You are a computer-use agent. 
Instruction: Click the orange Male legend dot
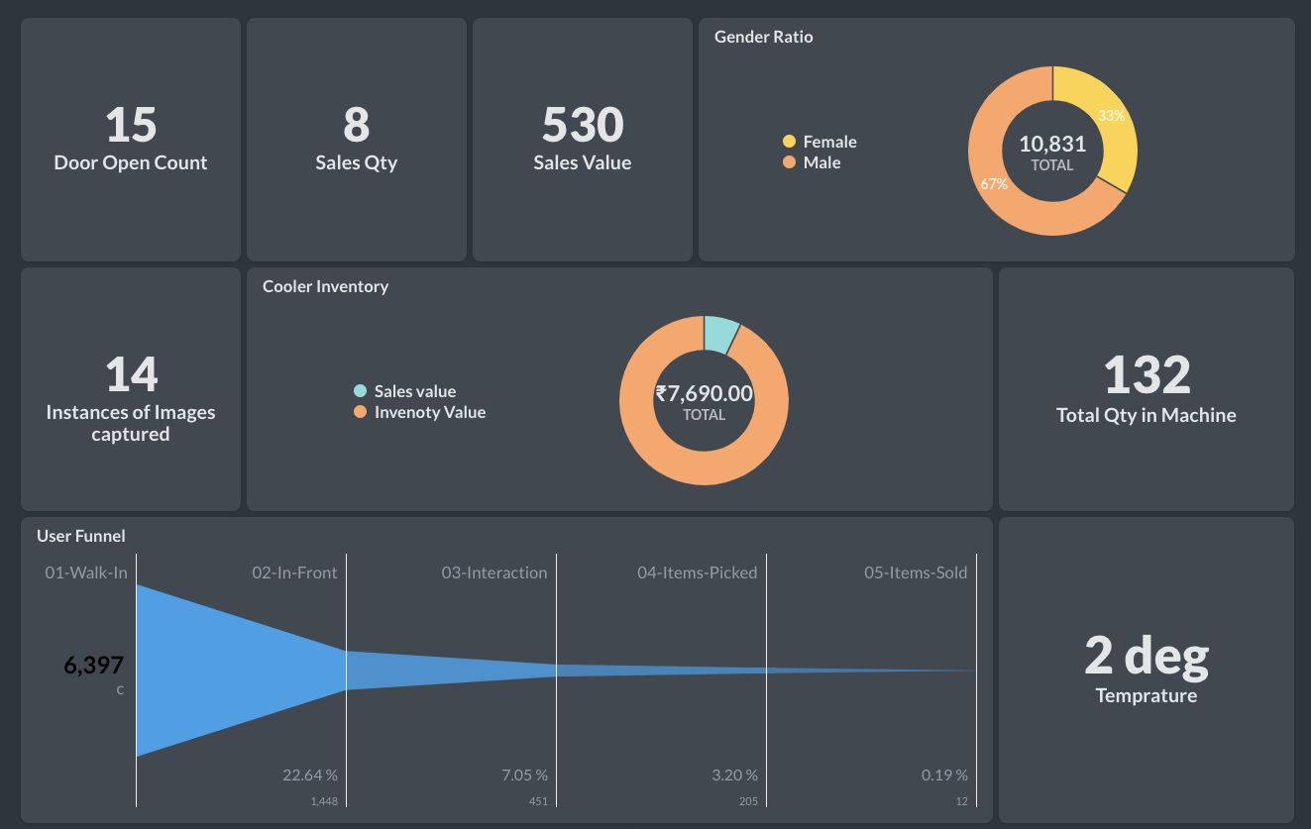click(x=789, y=162)
